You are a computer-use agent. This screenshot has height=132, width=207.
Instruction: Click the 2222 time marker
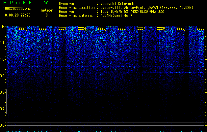(42, 28)
